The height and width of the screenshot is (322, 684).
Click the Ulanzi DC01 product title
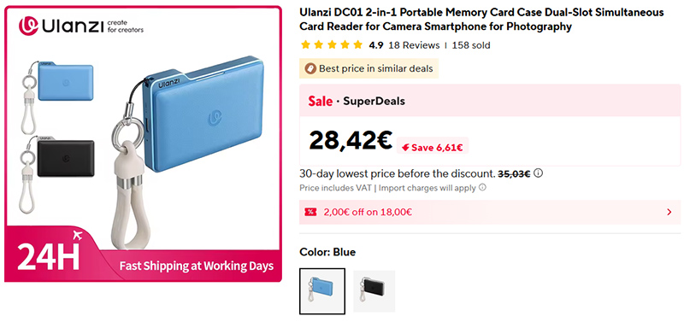coord(481,20)
